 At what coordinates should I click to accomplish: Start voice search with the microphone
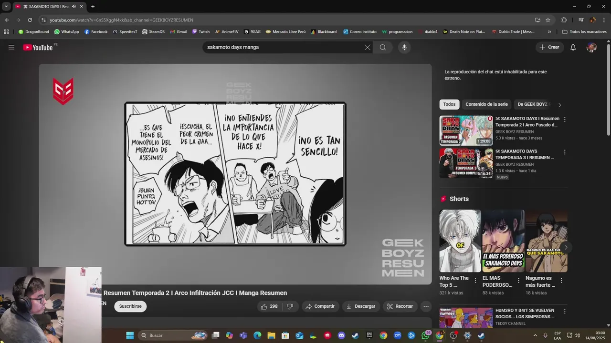pos(404,47)
